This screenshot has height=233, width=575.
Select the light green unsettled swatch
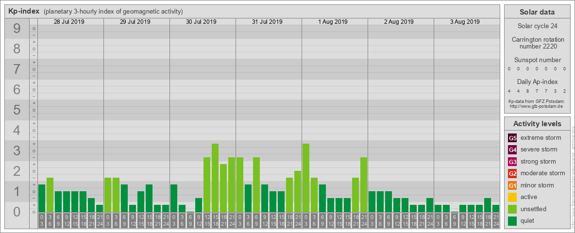pyautogui.click(x=512, y=209)
